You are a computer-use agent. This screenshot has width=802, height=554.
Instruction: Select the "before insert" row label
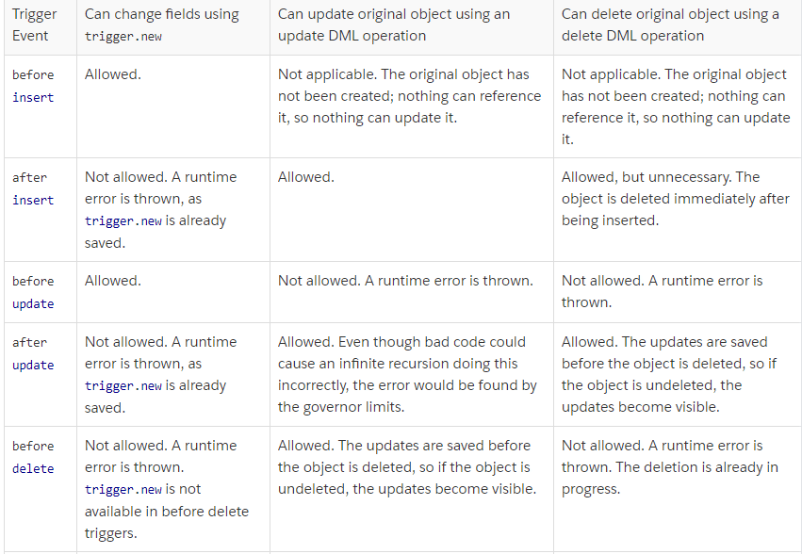point(33,86)
